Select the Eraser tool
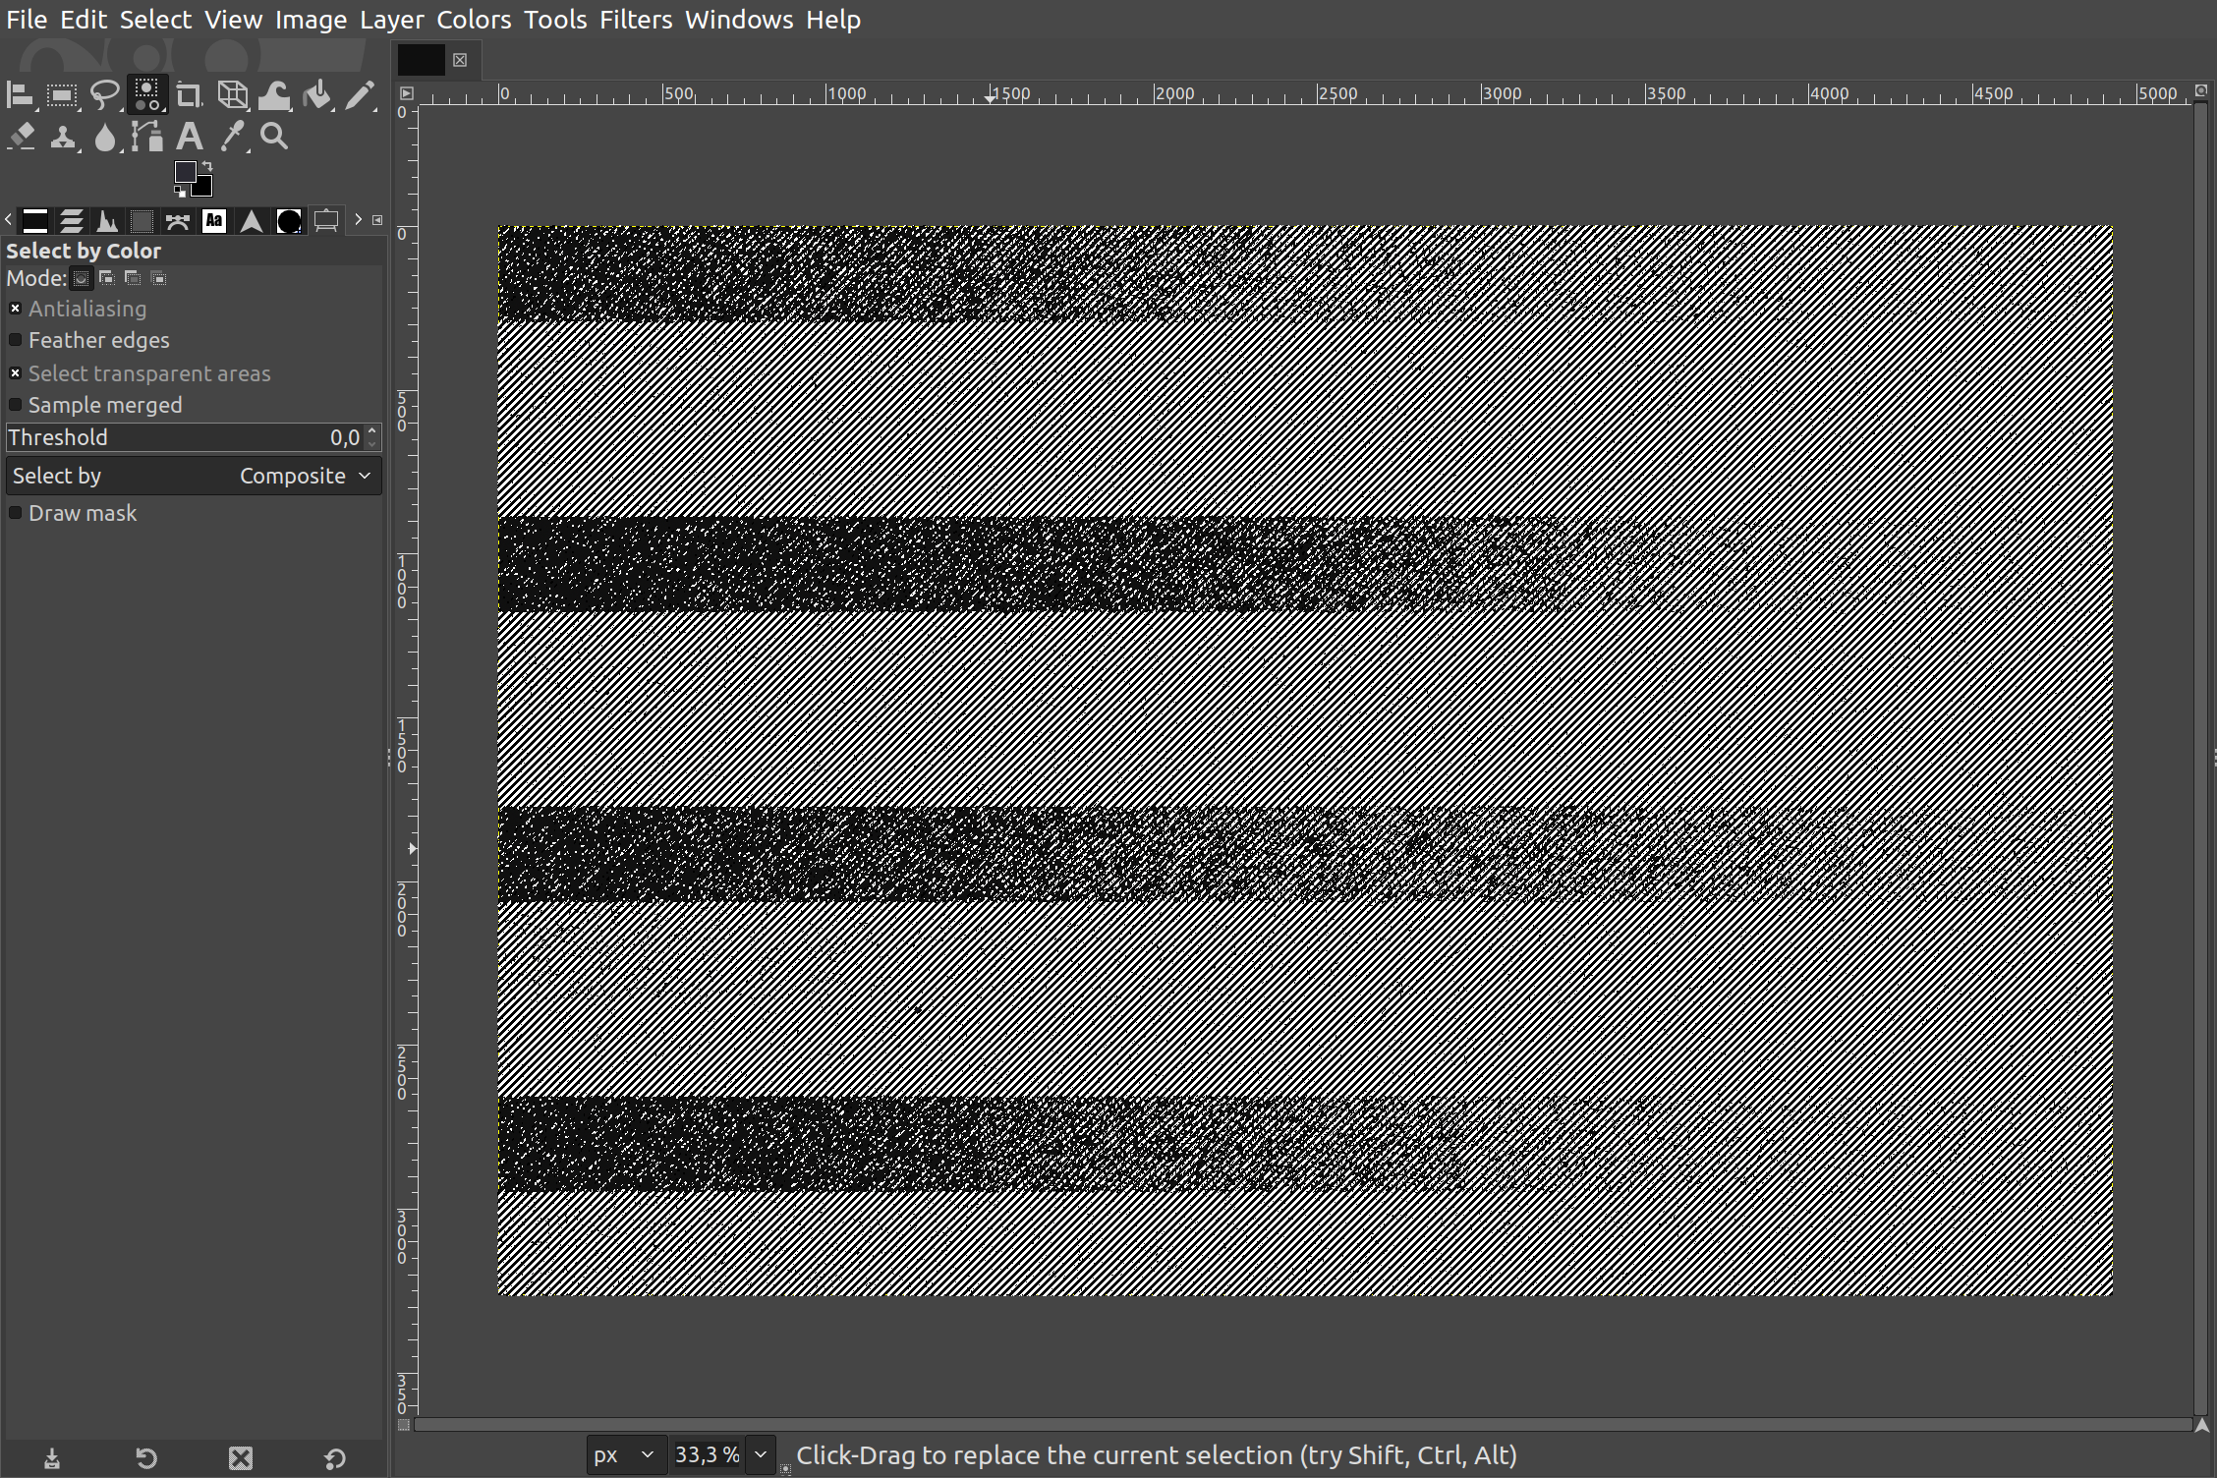 pyautogui.click(x=22, y=137)
